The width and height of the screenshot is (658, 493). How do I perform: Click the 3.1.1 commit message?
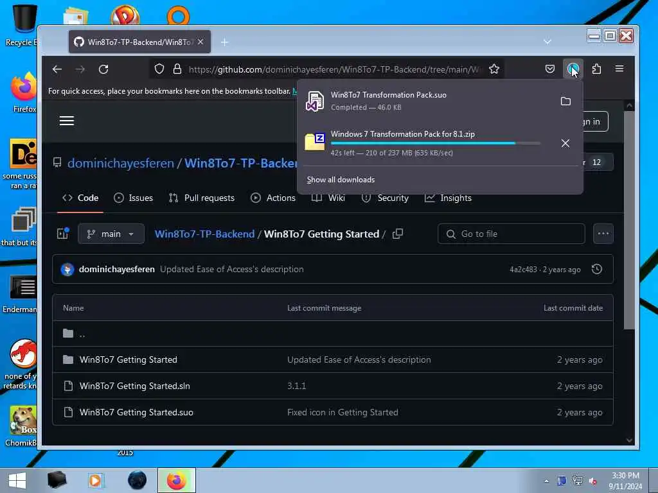click(296, 386)
